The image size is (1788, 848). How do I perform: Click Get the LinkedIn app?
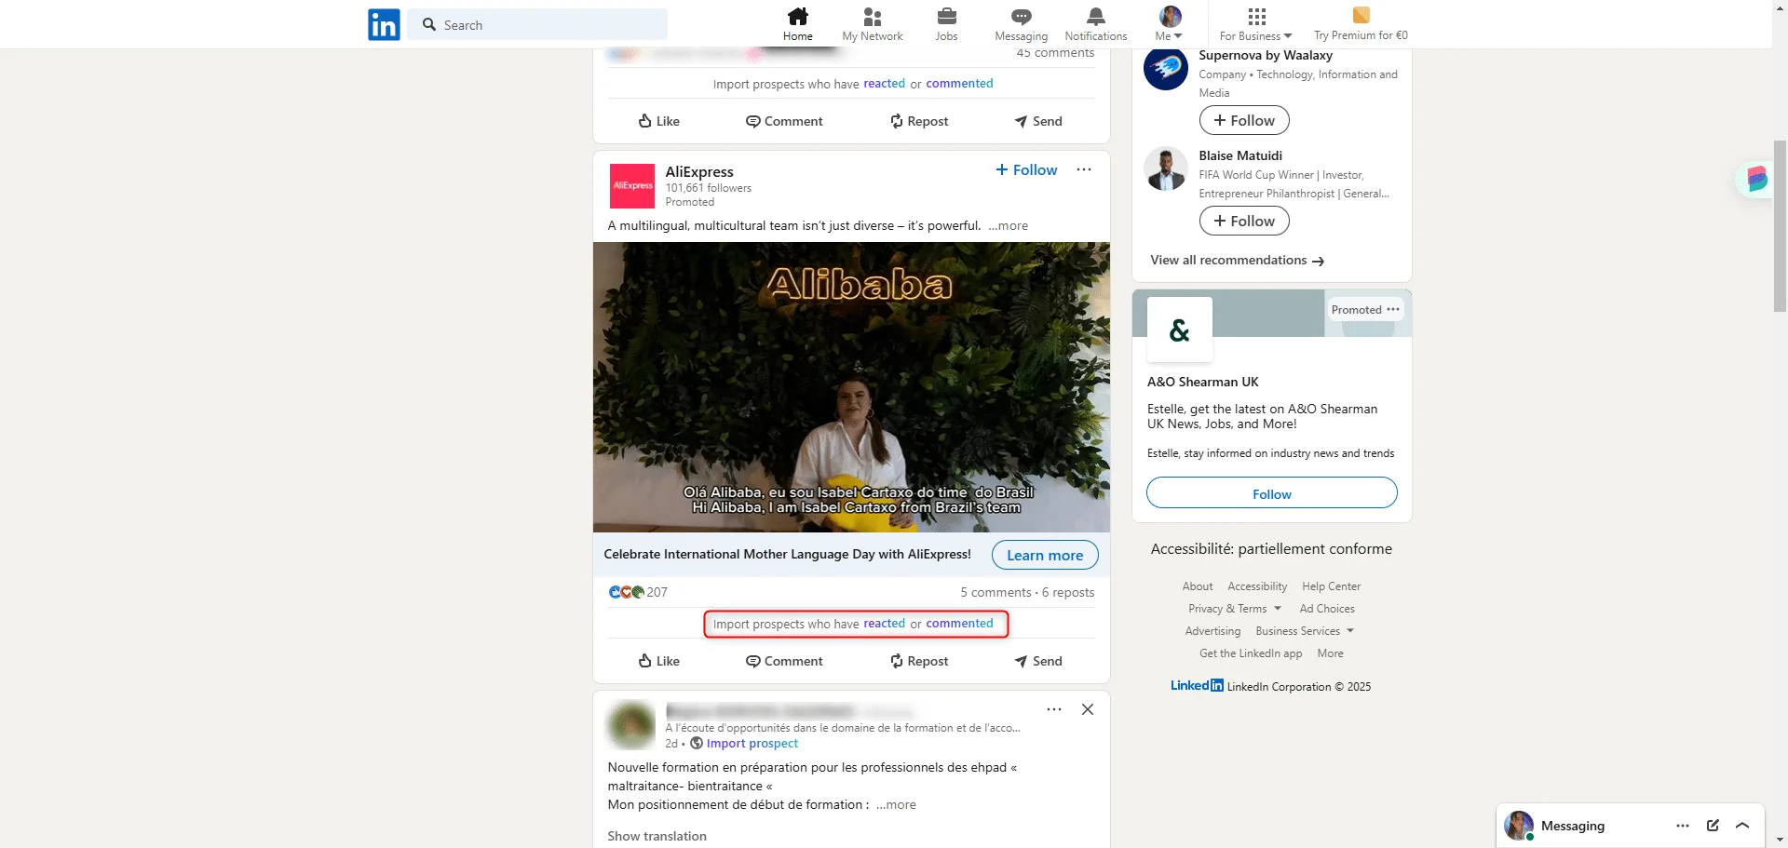[x=1251, y=653]
